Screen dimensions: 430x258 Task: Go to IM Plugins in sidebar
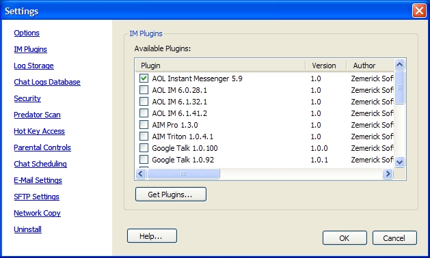31,49
